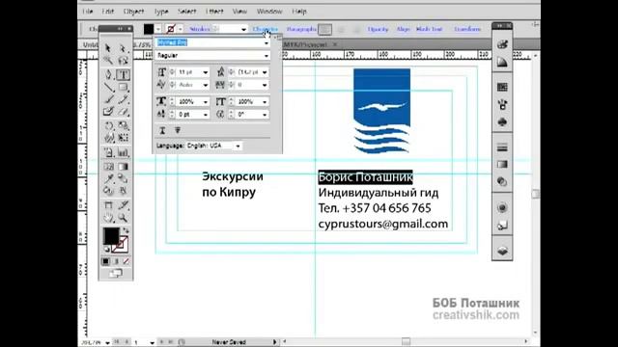This screenshot has height=347, width=618.
Task: Click the Stroke link in control bar
Action: [x=200, y=29]
